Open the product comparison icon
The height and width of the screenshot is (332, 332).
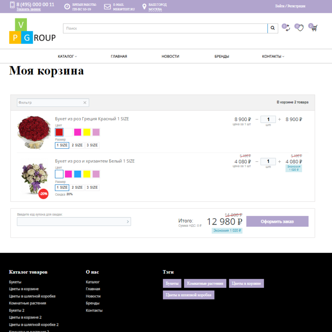[287, 28]
